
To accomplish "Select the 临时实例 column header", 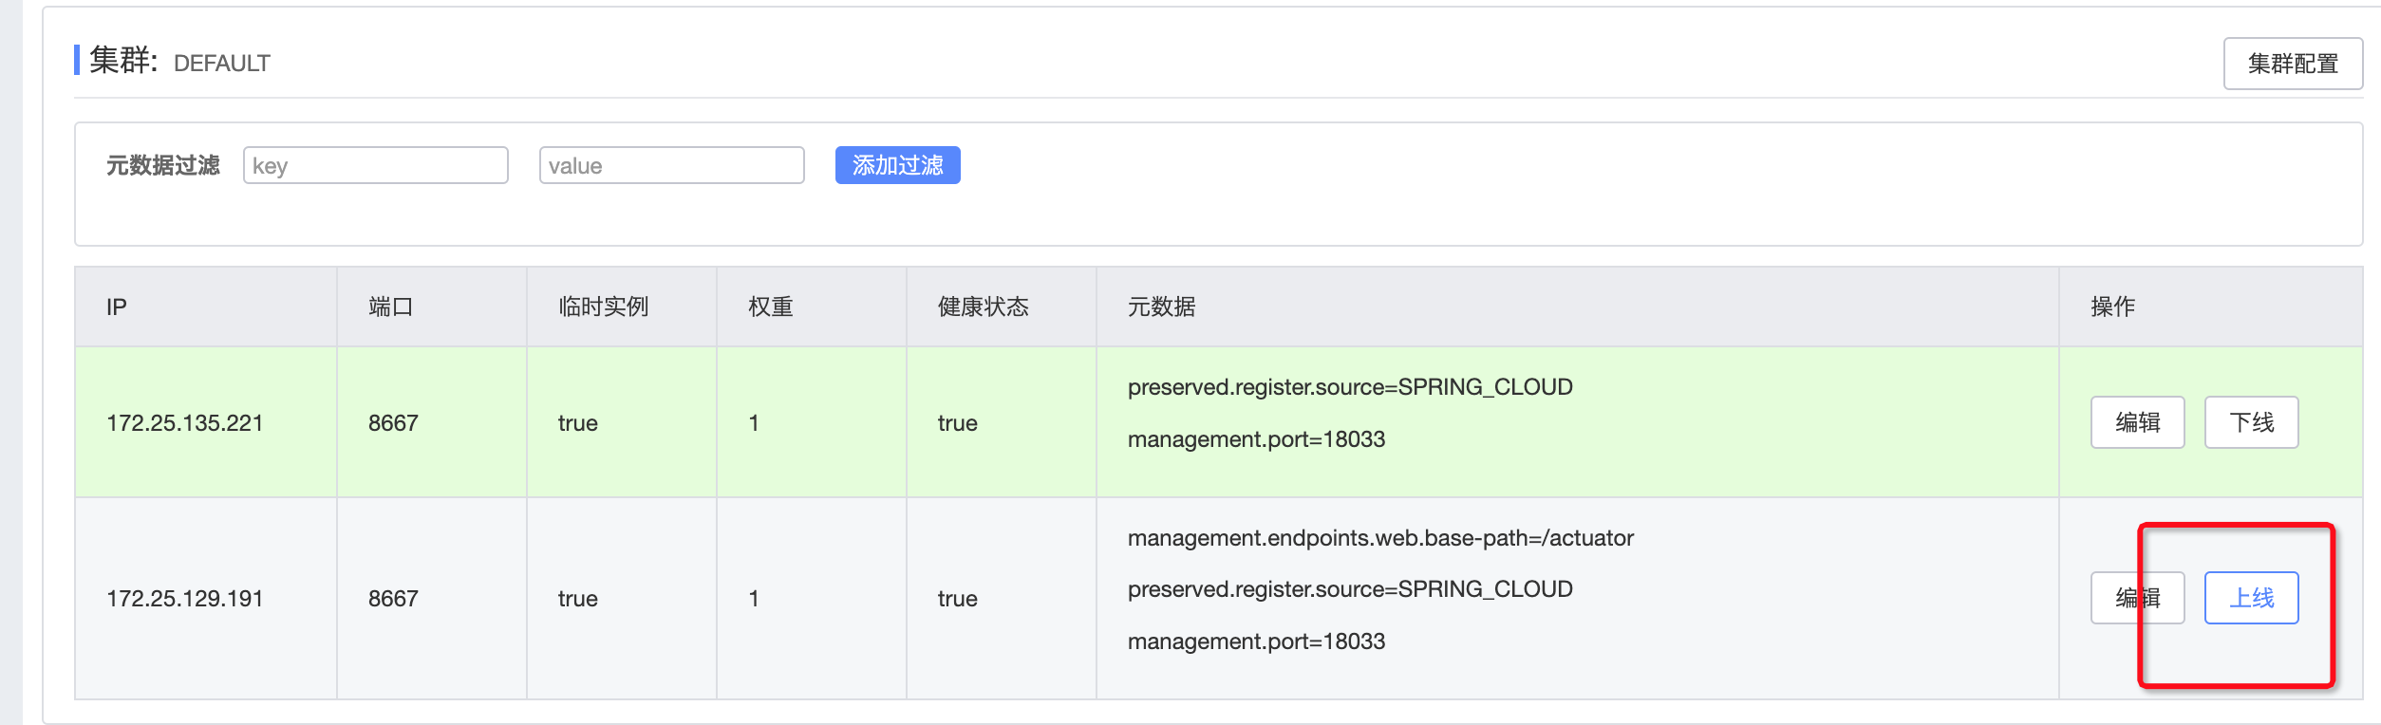I will [x=603, y=307].
